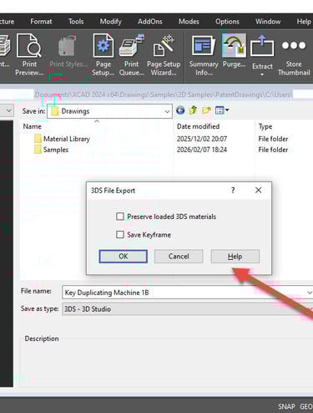Click the Purge tool
313x413 pixels.
(x=234, y=52)
